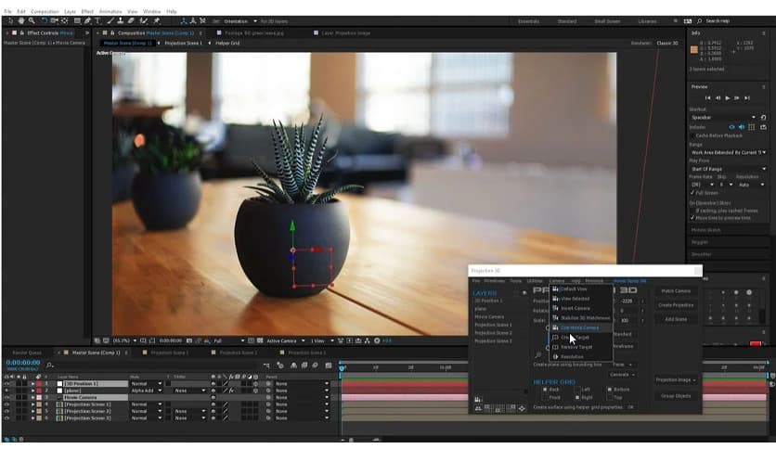Image resolution: width=776 pixels, height=449 pixels.
Task: Click Essentials workspace link
Action: [x=528, y=21]
